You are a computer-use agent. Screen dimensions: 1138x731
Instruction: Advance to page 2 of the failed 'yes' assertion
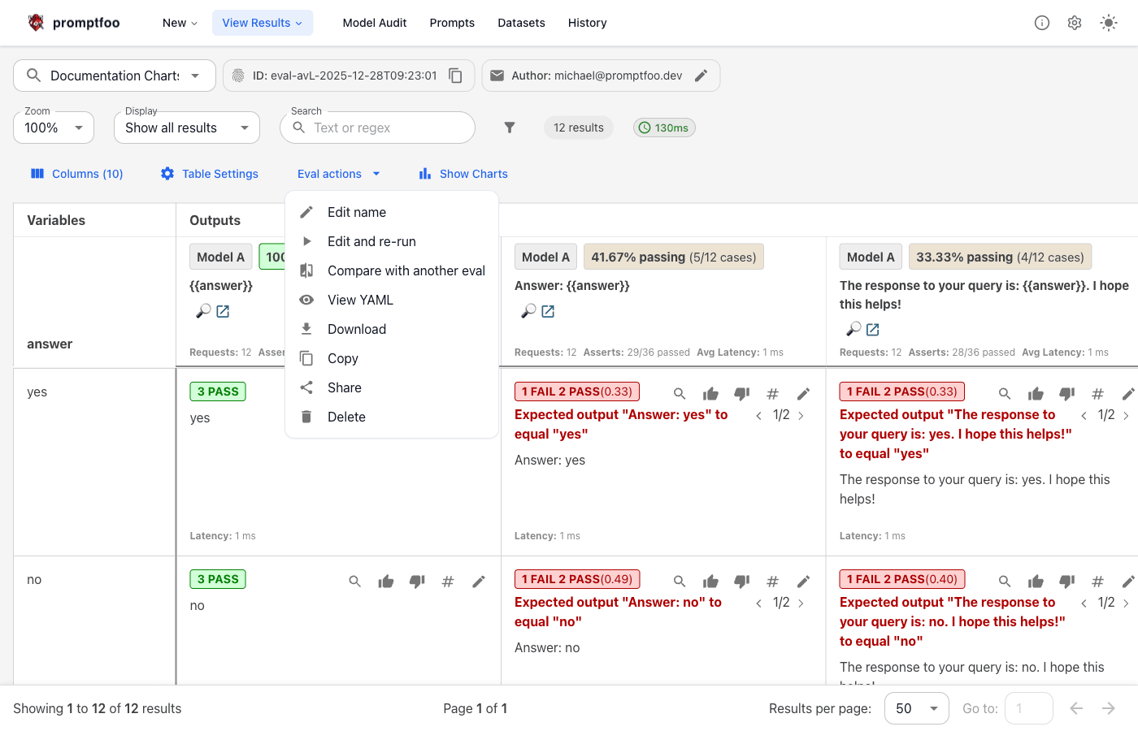801,415
